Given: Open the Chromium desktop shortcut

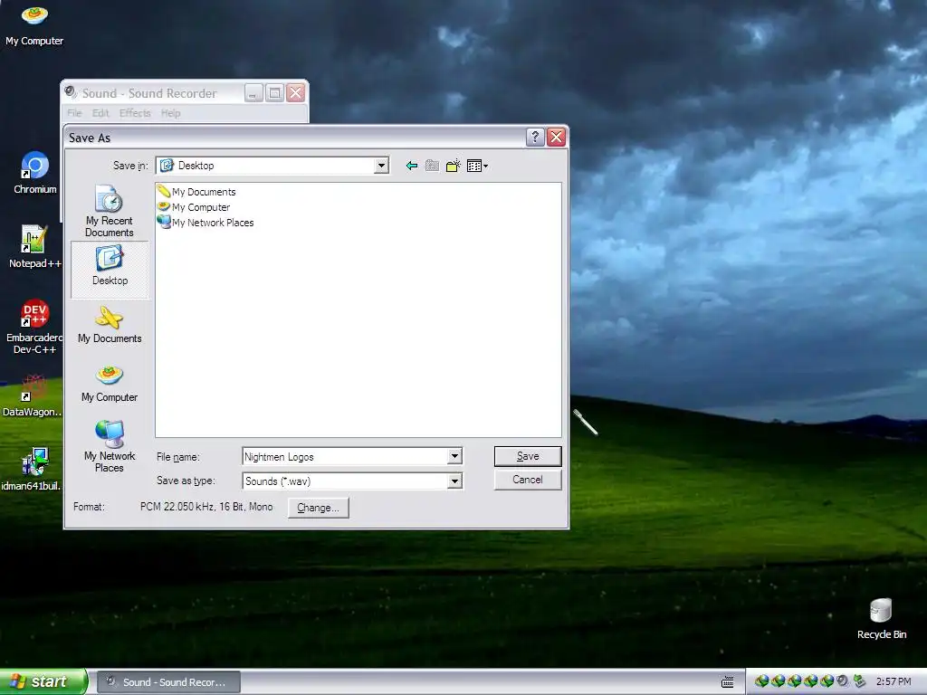Looking at the screenshot, I should [35, 173].
